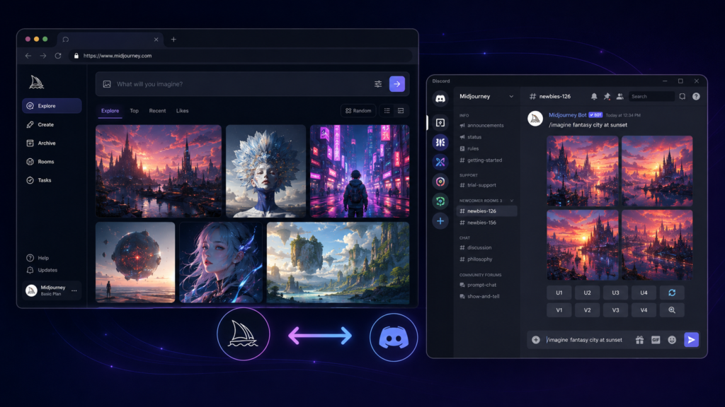Click the magnifier zoom button beside V4
The height and width of the screenshot is (407, 725).
click(672, 310)
